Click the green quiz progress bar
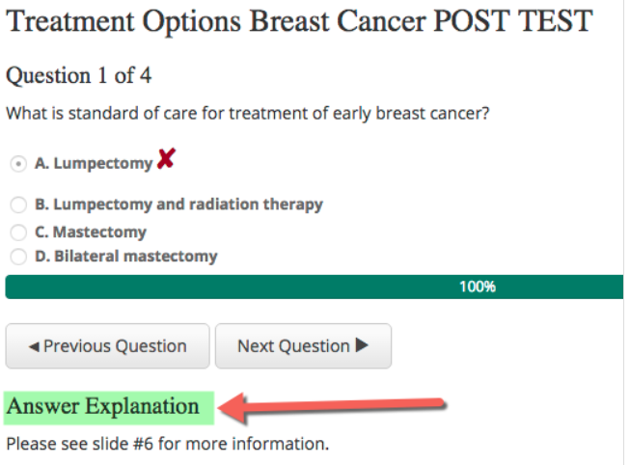 (x=241, y=287)
